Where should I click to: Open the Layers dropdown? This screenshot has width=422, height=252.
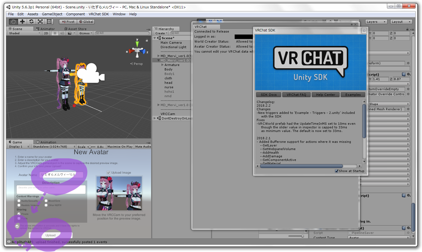click(376, 22)
